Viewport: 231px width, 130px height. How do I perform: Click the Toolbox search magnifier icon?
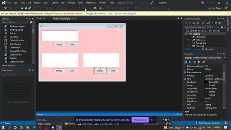31,22
